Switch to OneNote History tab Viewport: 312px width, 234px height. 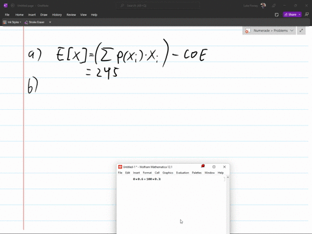point(57,15)
